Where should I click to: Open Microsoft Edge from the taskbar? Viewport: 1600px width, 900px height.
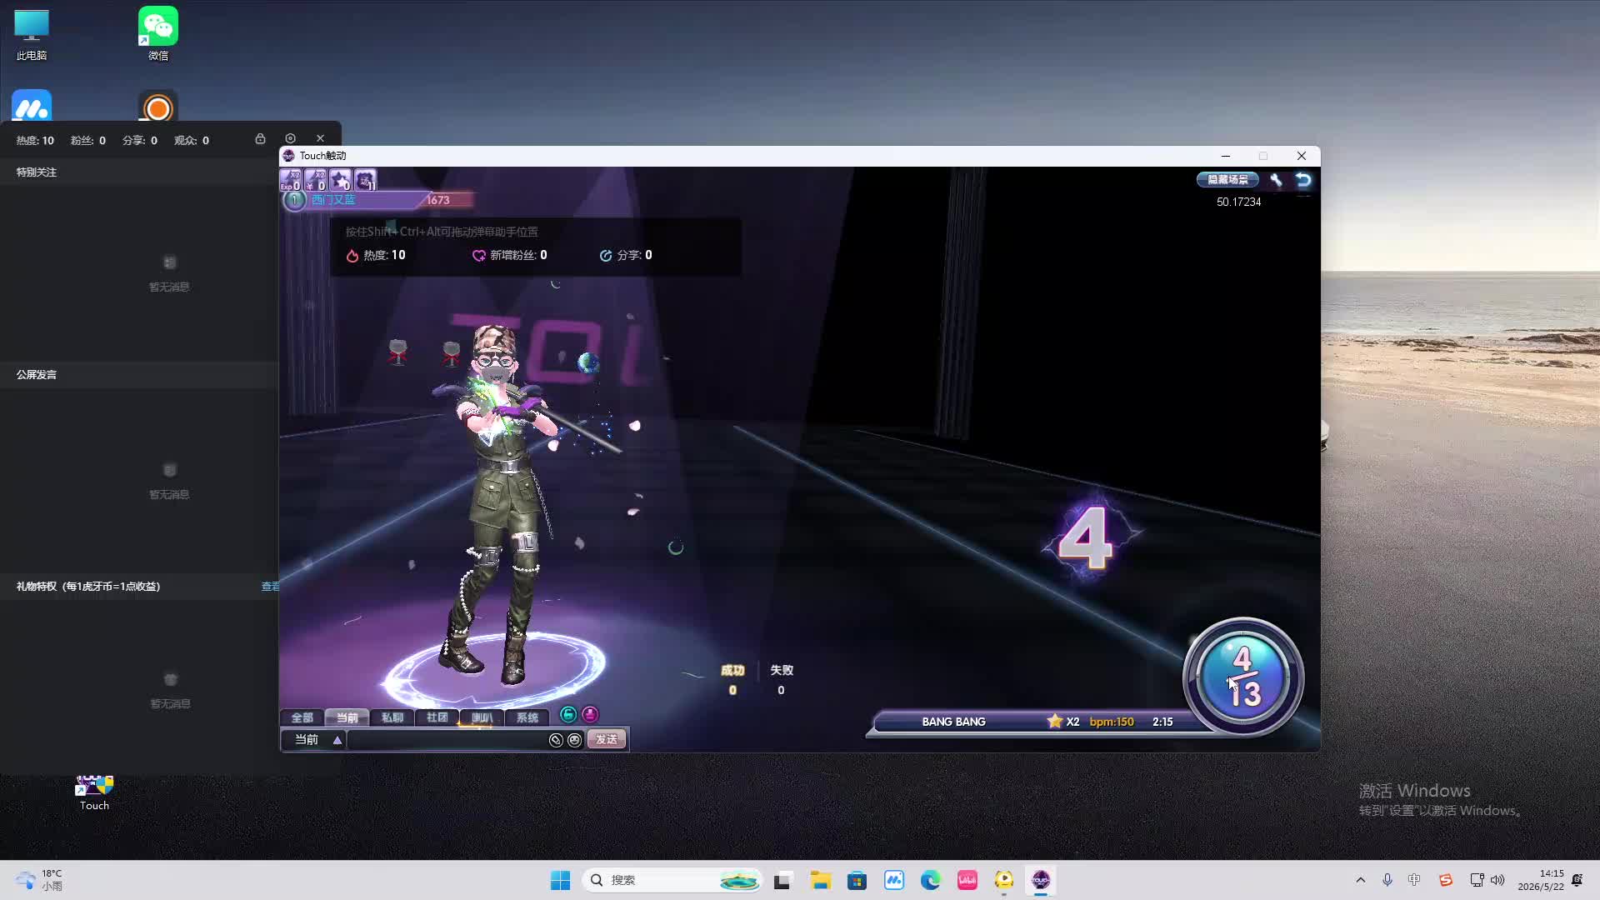pyautogui.click(x=930, y=880)
